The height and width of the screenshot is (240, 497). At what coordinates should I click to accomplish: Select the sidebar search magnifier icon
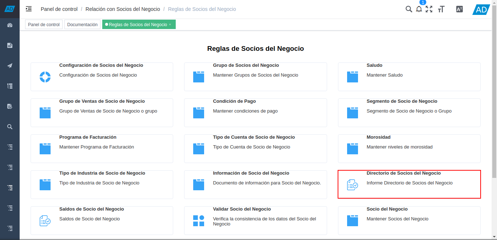(x=9, y=127)
